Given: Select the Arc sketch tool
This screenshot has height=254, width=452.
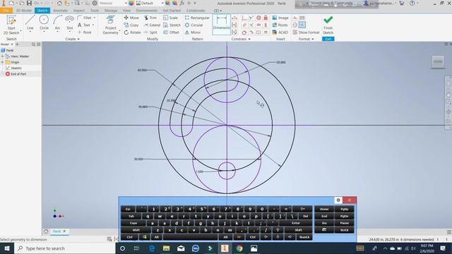Looking at the screenshot, I should tap(57, 23).
